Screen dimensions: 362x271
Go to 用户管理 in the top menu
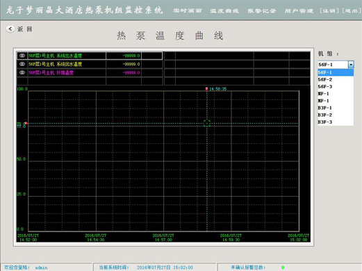299,11
